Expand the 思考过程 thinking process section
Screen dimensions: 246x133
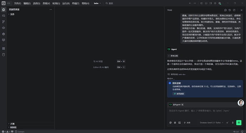pos(173,56)
